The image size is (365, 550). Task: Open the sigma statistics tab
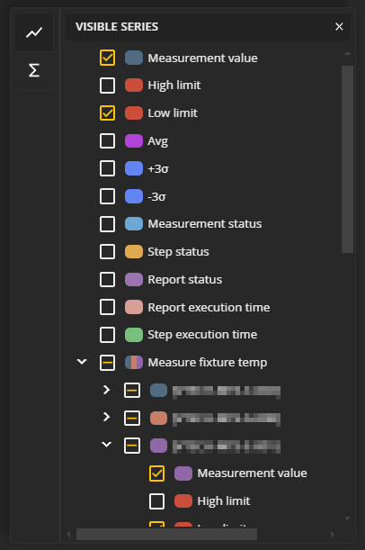point(34,70)
